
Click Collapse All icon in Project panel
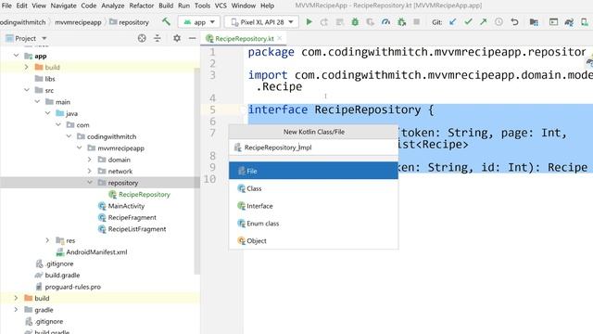click(157, 38)
